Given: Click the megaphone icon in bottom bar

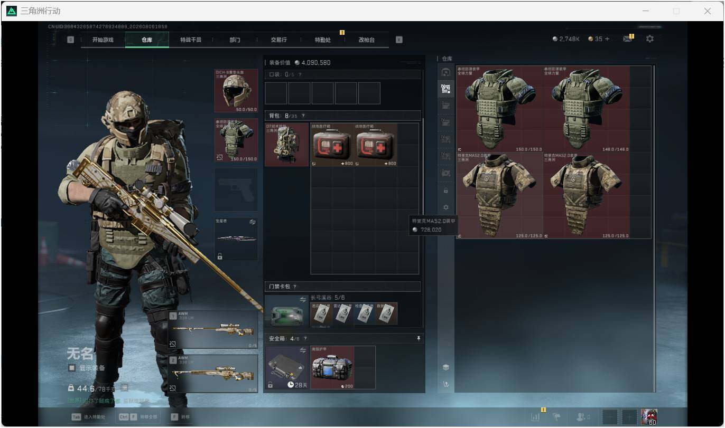Looking at the screenshot, I should click(x=556, y=417).
